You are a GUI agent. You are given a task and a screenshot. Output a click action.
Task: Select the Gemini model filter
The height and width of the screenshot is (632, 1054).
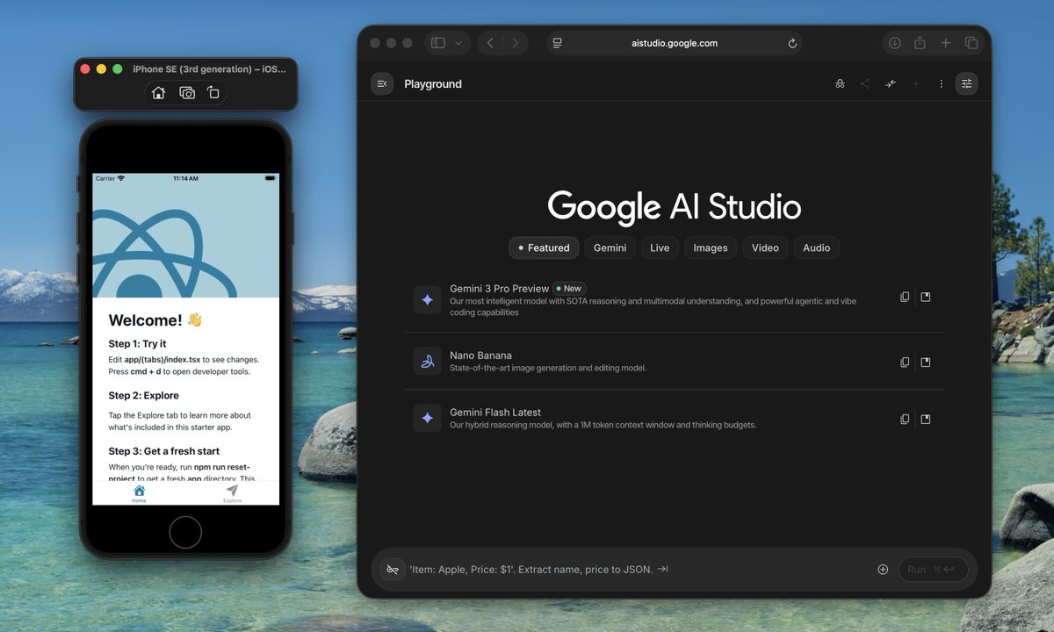click(x=610, y=248)
